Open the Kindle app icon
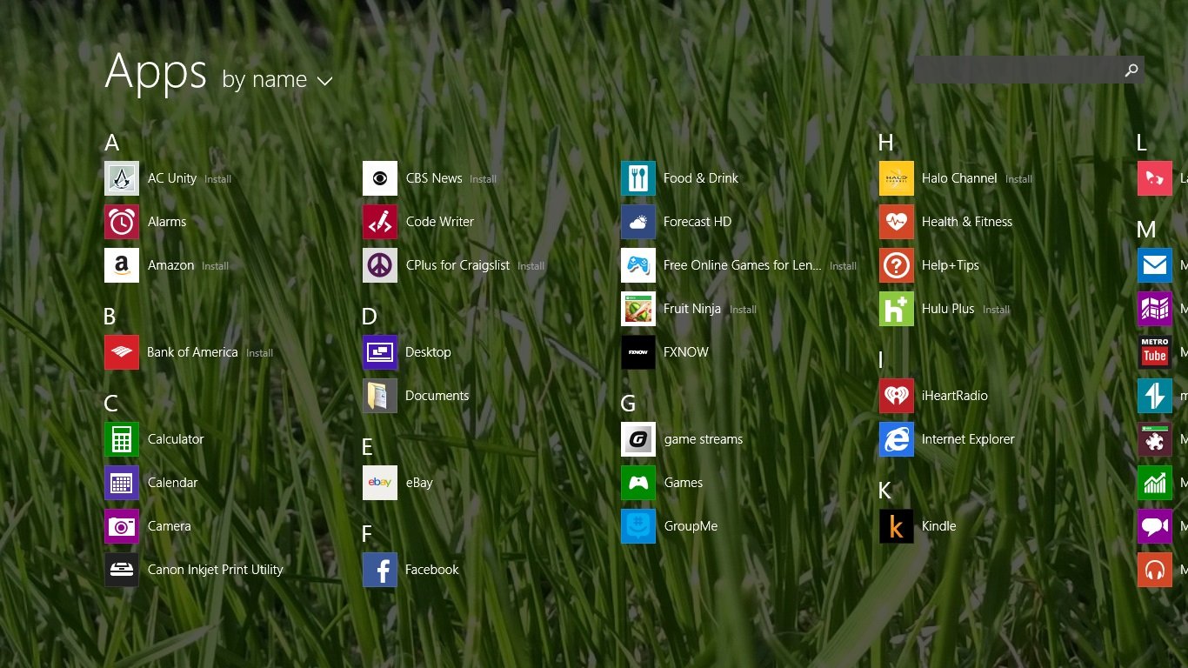1188x668 pixels. [897, 526]
